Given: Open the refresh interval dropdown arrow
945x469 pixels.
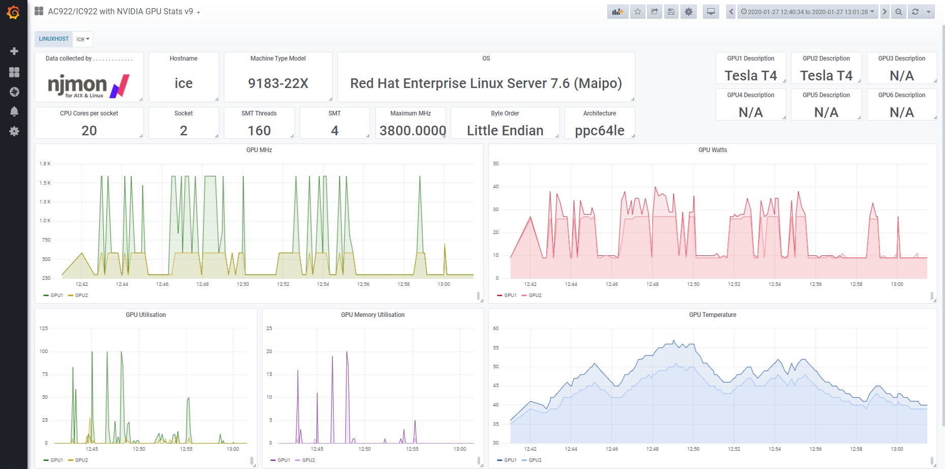Looking at the screenshot, I should click(929, 12).
